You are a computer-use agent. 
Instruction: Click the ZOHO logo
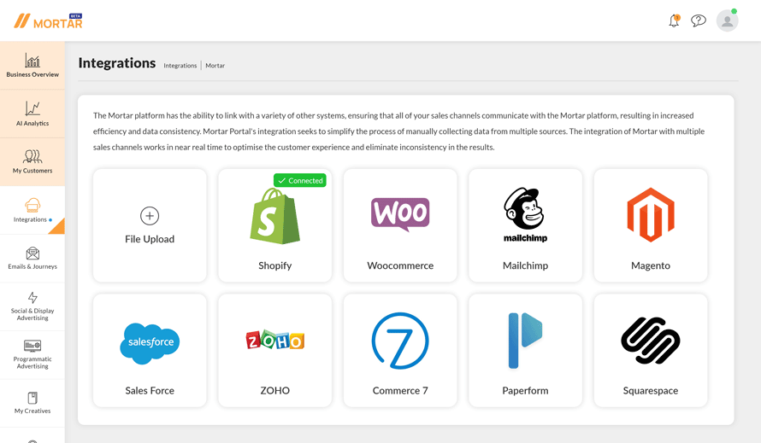click(275, 341)
